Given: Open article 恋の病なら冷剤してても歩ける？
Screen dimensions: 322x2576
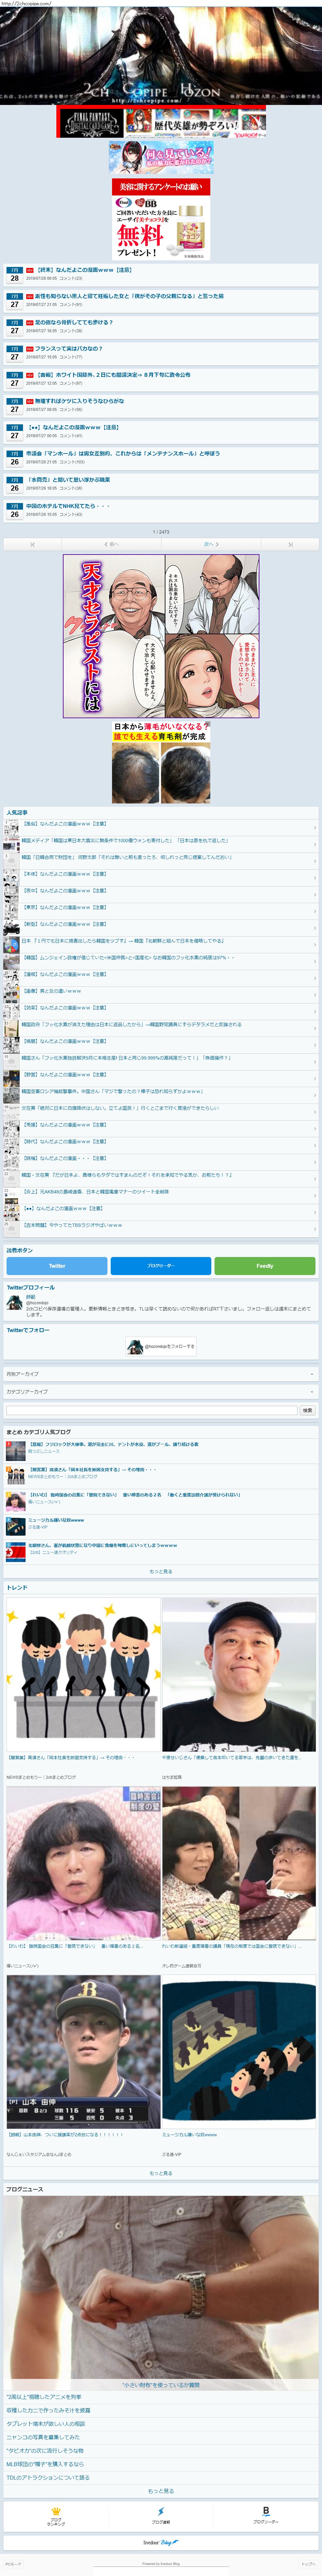Looking at the screenshot, I should pyautogui.click(x=161, y=327).
